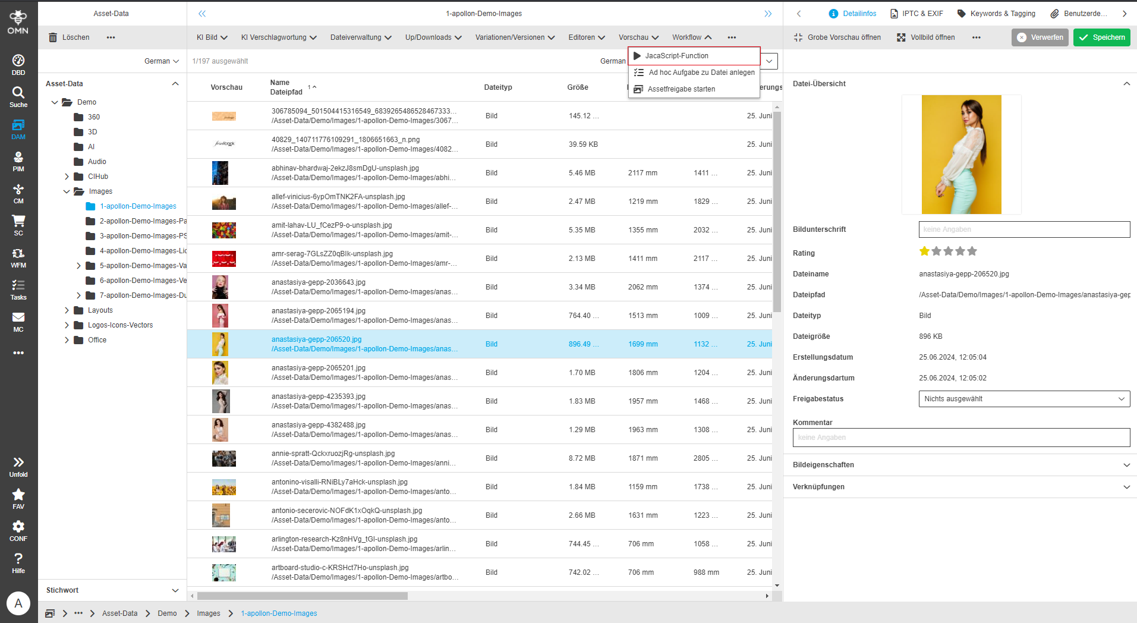Click the Verwerfen button
This screenshot has width=1137, height=623.
(1040, 37)
